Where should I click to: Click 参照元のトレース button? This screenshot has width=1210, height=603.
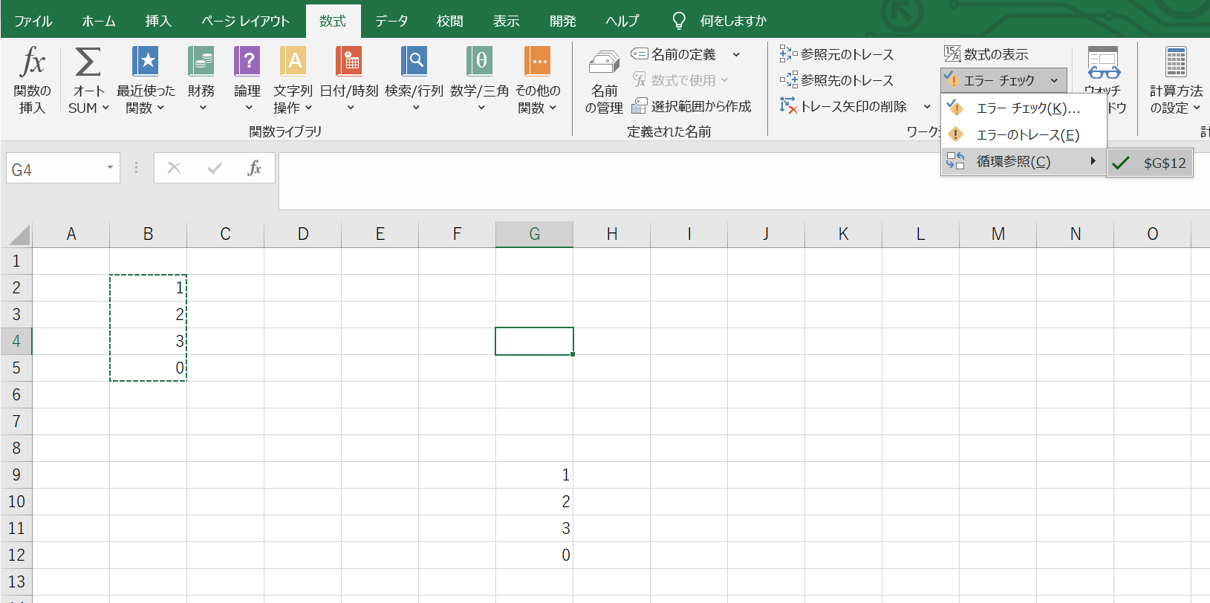837,54
